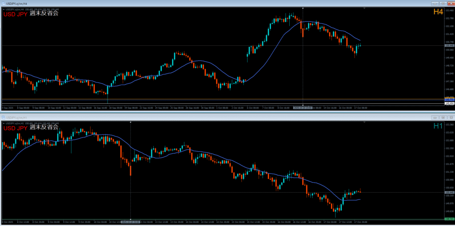The height and width of the screenshot is (226, 455).
Task: Click the USDJPY H4 chart window icon
Action: pos(3,4)
